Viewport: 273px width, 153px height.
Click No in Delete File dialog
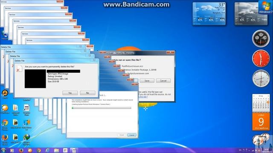click(x=87, y=93)
